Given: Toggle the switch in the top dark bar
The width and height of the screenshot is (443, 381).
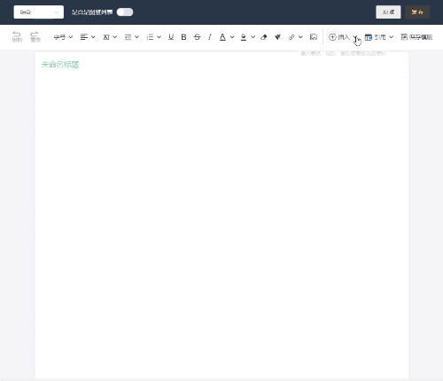Looking at the screenshot, I should point(125,12).
